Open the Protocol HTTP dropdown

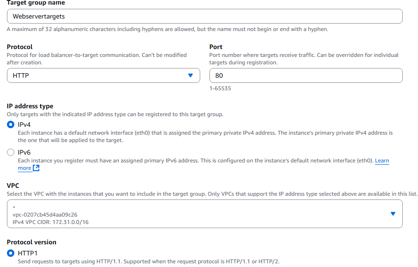click(104, 75)
